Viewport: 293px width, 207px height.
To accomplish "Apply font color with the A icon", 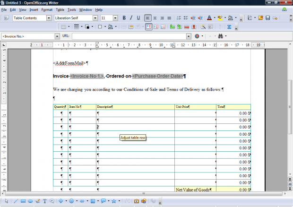I will [209, 18].
